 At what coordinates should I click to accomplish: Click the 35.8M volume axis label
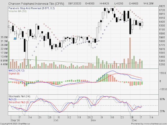pyautogui.click(x=4, y=37)
